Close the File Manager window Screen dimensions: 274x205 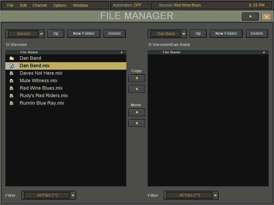coord(266,17)
